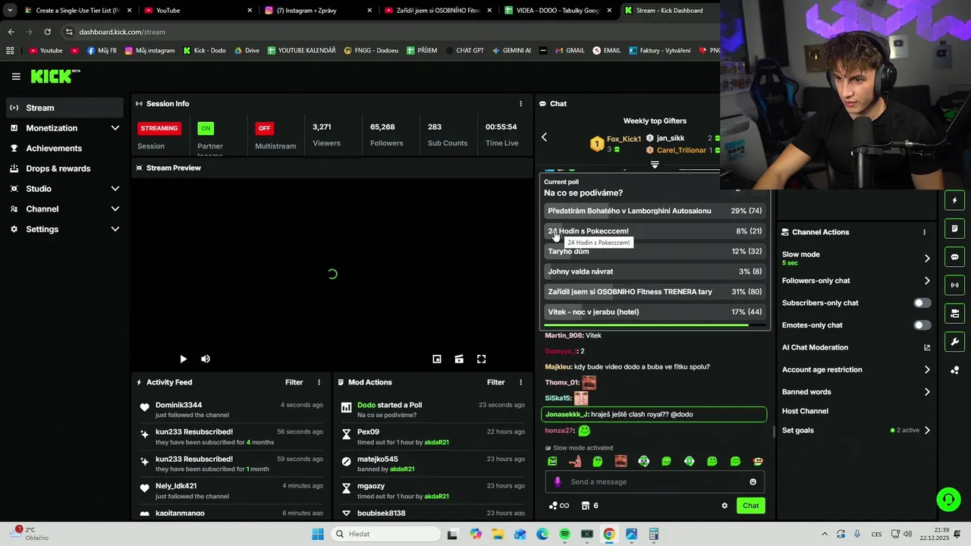Expand the Settings sidebar section
The image size is (971, 546).
(115, 229)
